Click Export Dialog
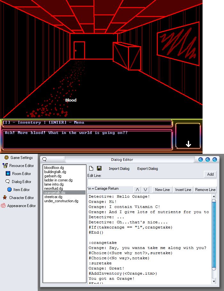This screenshot has width=224, height=291. 148,169
